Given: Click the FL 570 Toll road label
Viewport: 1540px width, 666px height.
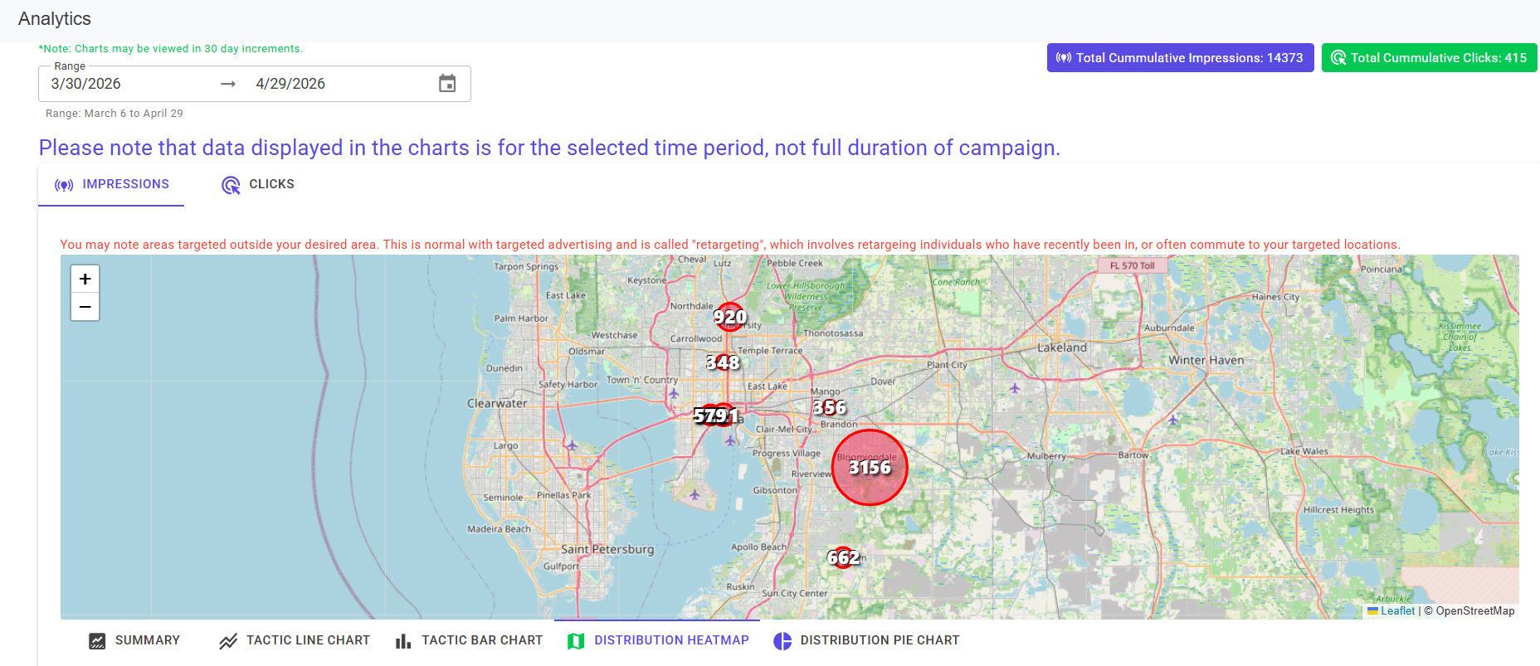Looking at the screenshot, I should (1133, 265).
